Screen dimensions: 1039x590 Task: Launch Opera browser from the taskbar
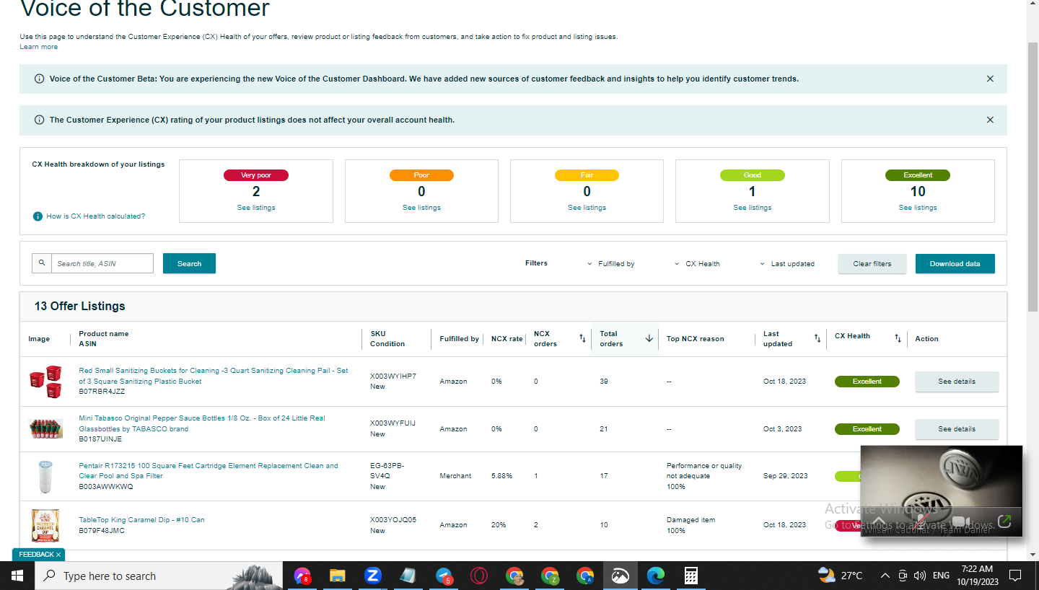pos(479,576)
